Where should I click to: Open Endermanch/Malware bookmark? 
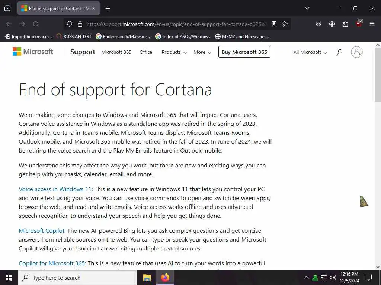click(x=123, y=37)
